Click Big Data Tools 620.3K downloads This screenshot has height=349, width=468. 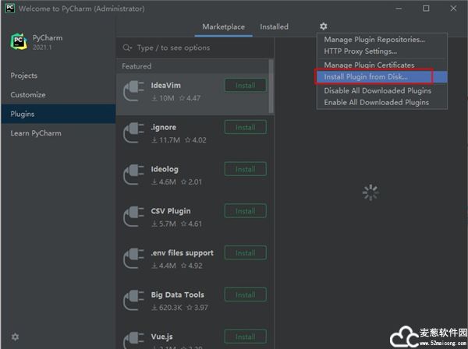[x=167, y=308]
